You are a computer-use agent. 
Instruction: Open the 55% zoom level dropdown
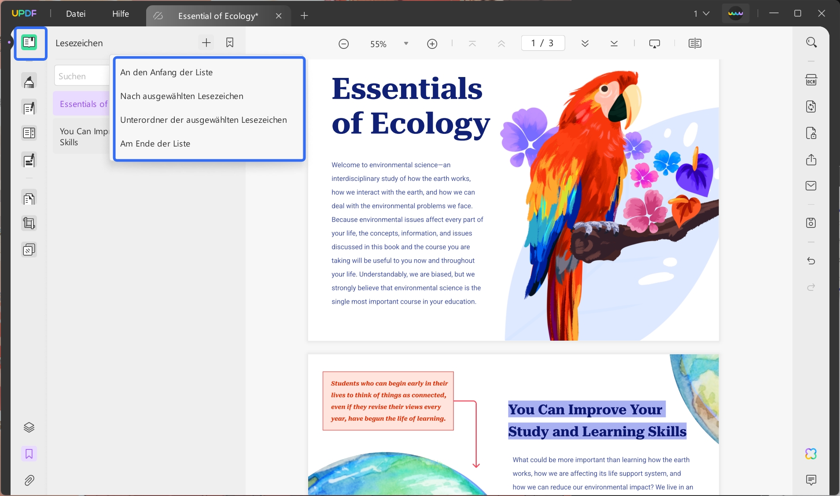pos(387,44)
